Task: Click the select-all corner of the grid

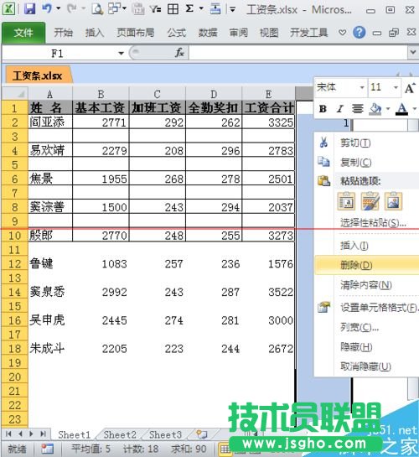Action: click(x=15, y=94)
